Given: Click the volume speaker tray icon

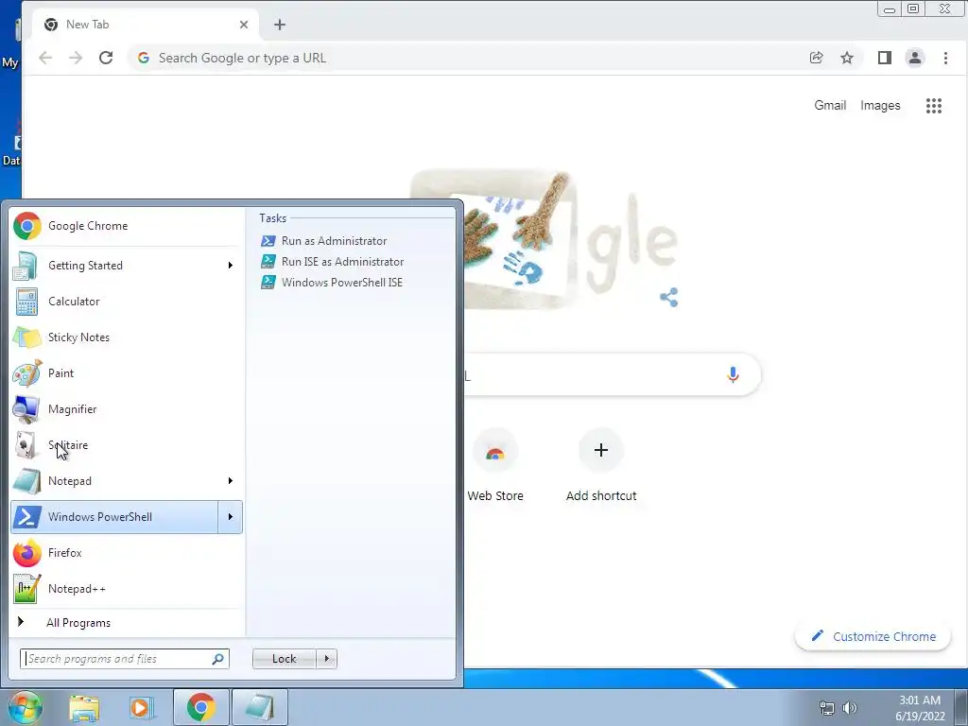Looking at the screenshot, I should [x=850, y=708].
